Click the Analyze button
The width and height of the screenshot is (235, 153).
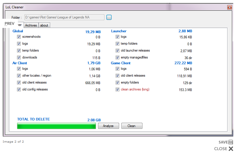(108, 126)
